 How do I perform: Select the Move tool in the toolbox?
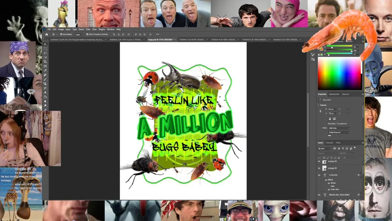pyautogui.click(x=45, y=44)
